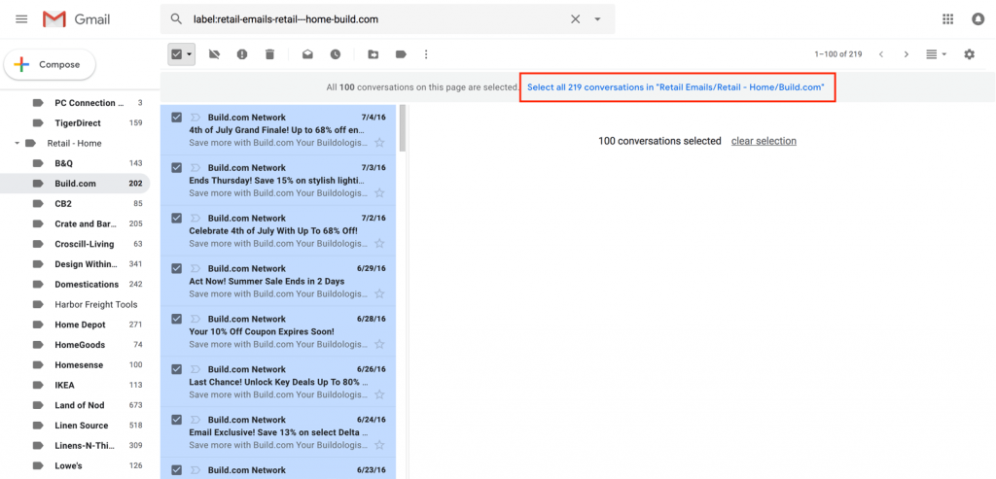Mark selected conversations as read
Screen dimensions: 996x479
point(307,54)
